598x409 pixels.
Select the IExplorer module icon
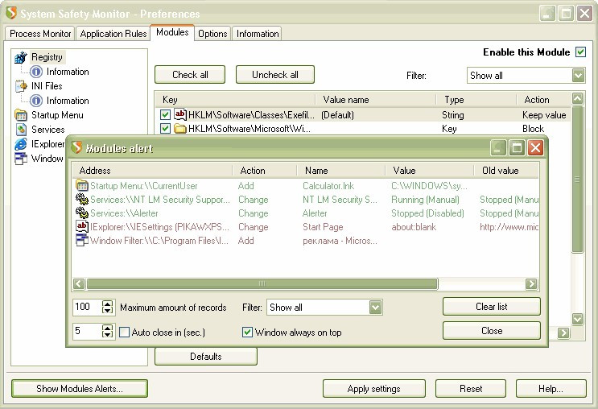point(21,144)
